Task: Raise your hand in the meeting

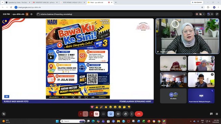Action: click(125, 114)
